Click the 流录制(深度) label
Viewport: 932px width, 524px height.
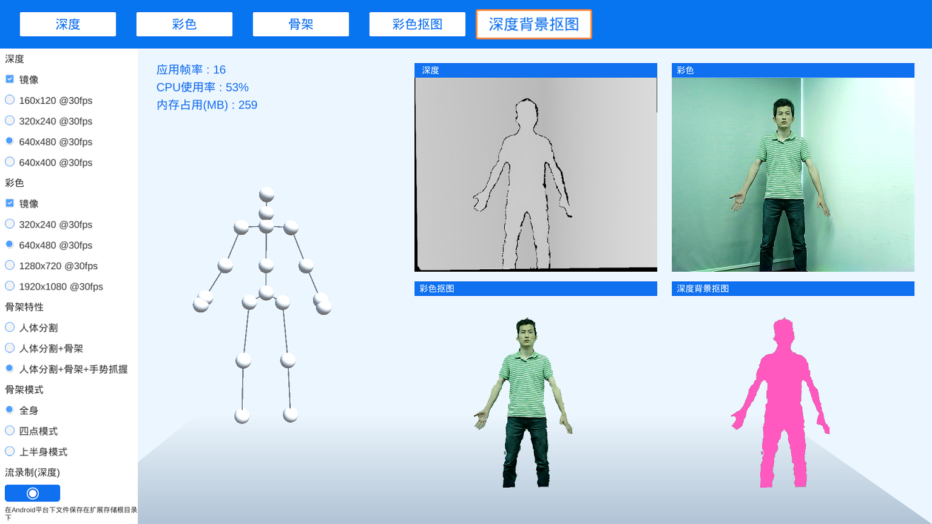pos(33,472)
